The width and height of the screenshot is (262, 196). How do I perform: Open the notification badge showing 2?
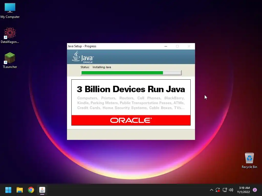(x=255, y=190)
